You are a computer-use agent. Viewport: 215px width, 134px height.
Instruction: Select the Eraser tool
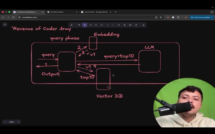pos(136,25)
